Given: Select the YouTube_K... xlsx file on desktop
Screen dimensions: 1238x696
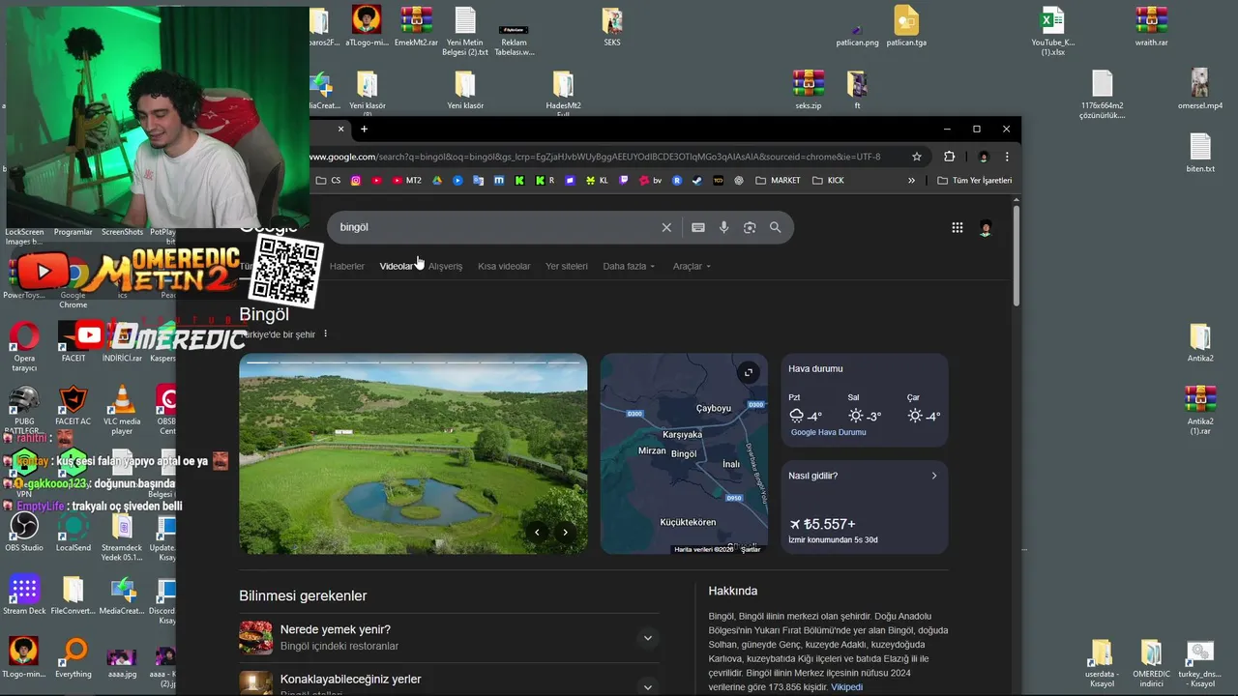Looking at the screenshot, I should coord(1052,31).
